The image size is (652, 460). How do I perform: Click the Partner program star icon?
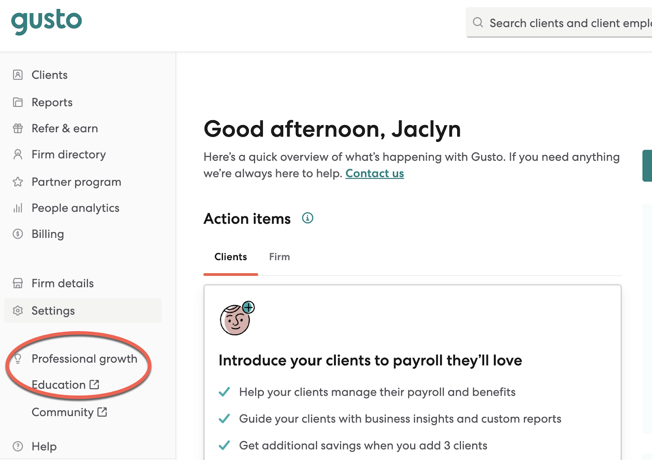(x=18, y=182)
